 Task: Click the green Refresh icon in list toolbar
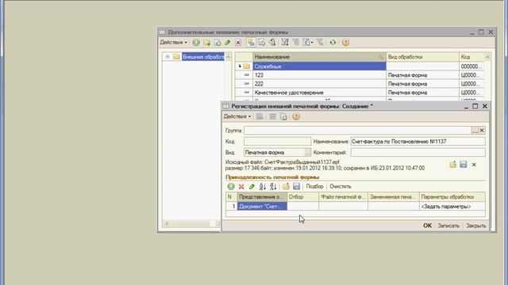tap(333, 42)
